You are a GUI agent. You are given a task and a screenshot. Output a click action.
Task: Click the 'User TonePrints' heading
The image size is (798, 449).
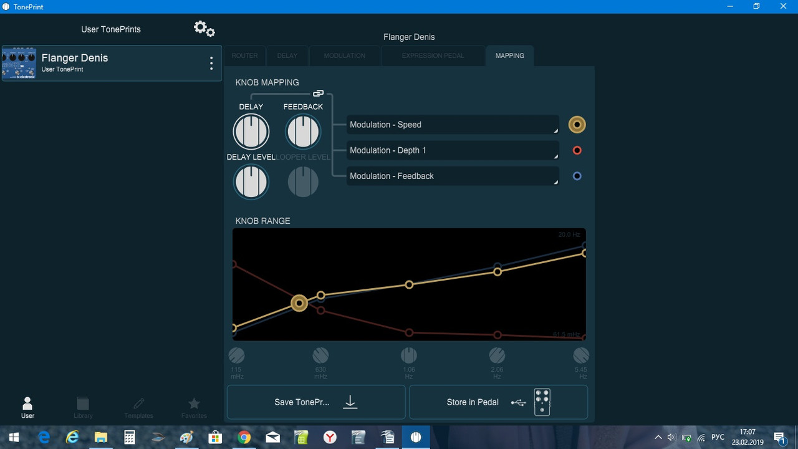[x=111, y=29]
